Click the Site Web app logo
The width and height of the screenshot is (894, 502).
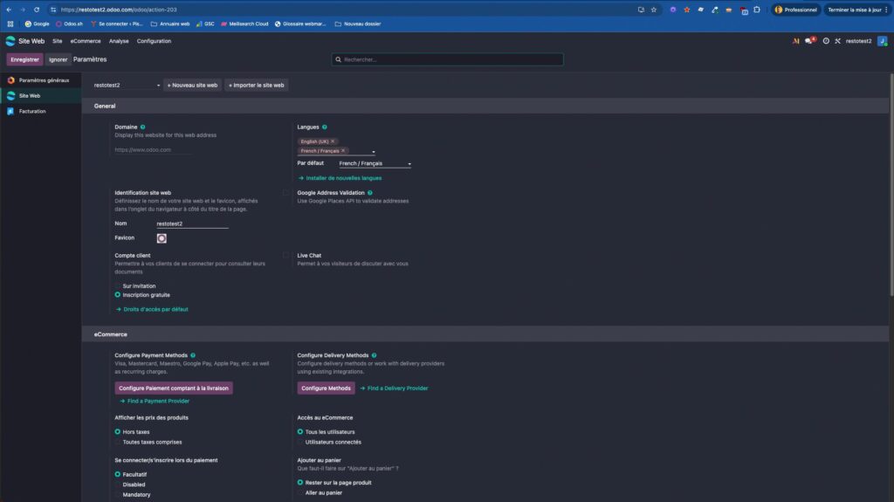click(10, 41)
